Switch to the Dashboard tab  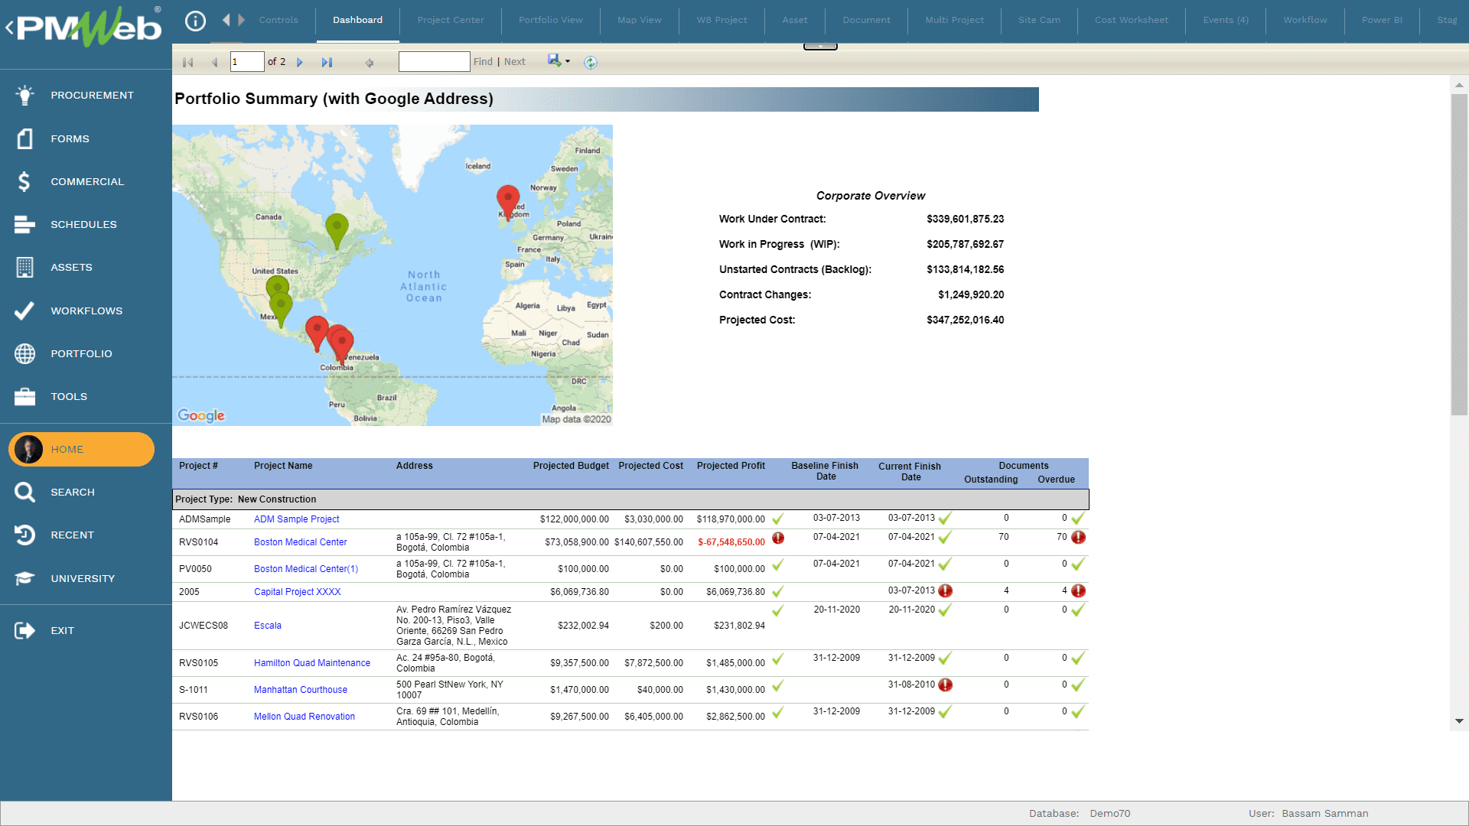pyautogui.click(x=357, y=20)
